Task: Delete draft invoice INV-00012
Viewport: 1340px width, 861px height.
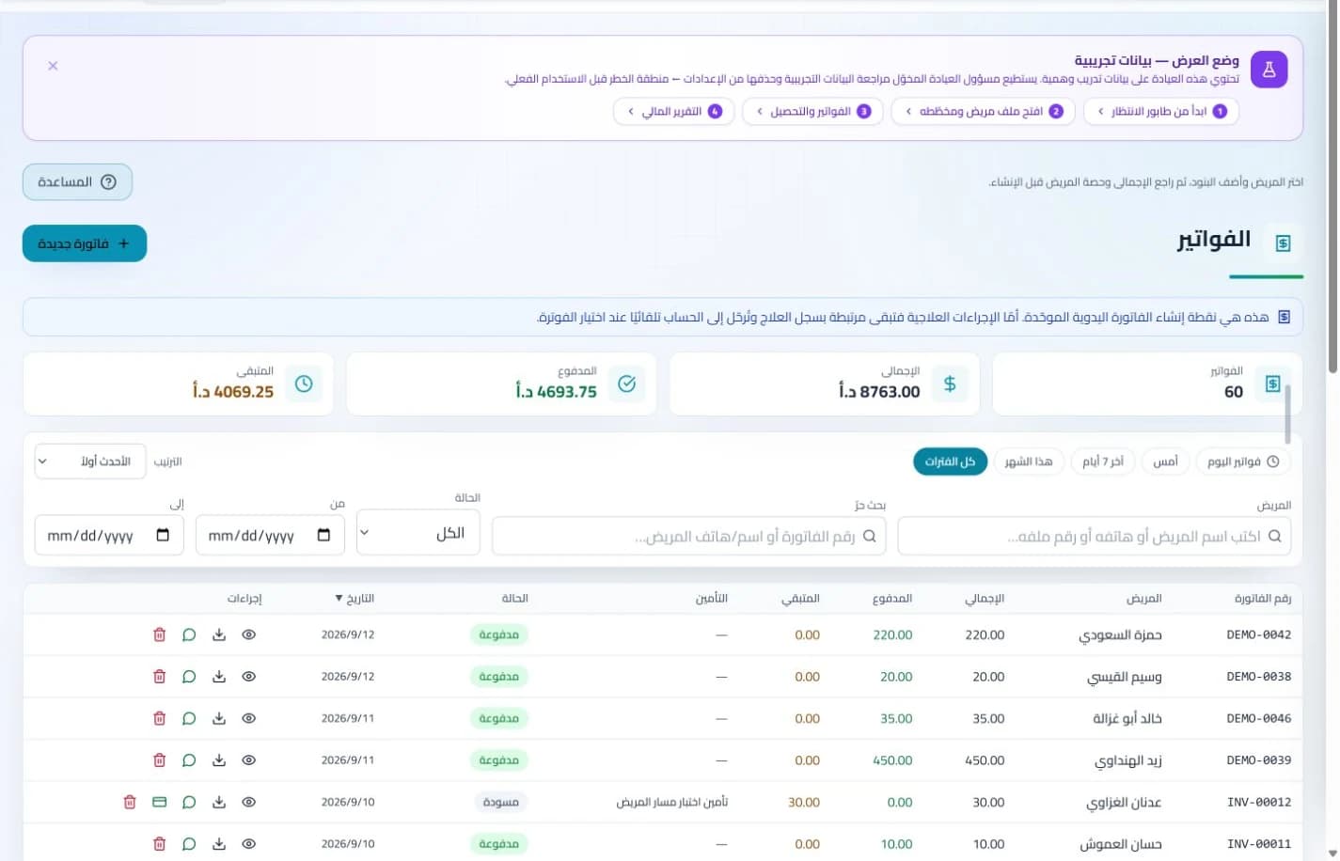Action: click(130, 802)
